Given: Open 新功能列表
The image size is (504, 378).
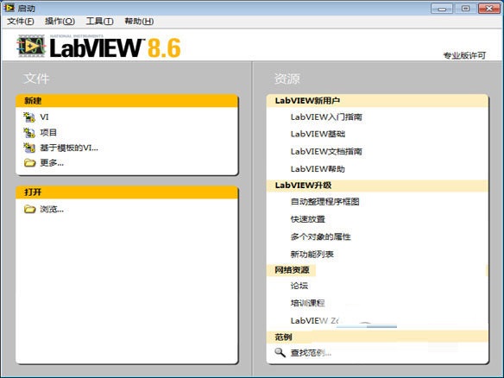Looking at the screenshot, I should point(312,255).
